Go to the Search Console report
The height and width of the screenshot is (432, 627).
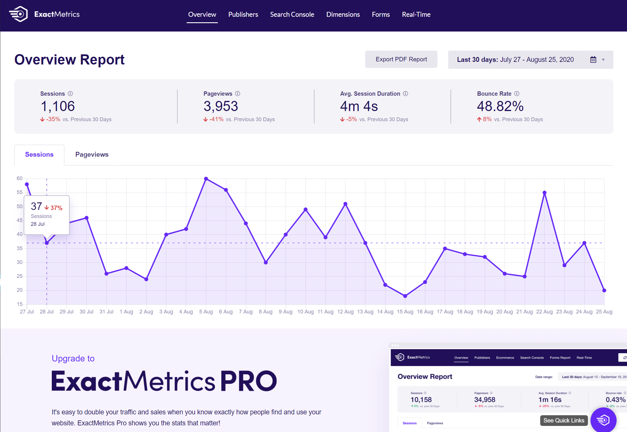(292, 14)
